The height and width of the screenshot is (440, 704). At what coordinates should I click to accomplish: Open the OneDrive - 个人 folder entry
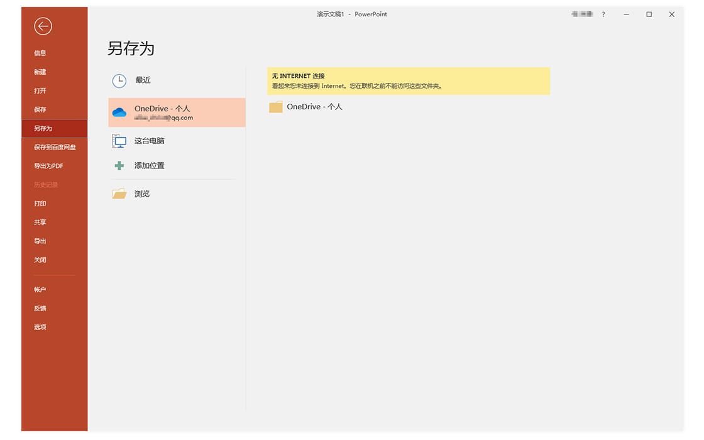pyautogui.click(x=305, y=107)
